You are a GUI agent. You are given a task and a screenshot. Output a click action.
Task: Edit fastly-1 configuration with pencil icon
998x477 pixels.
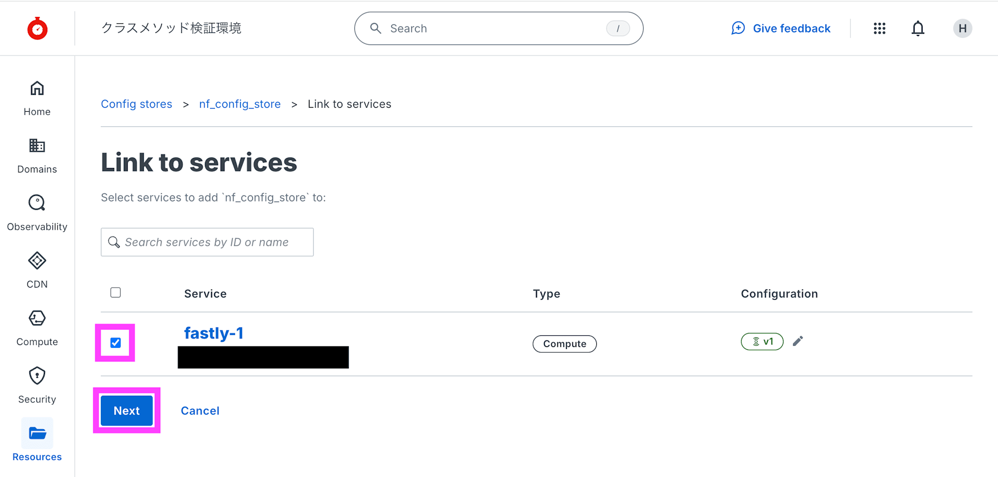click(x=798, y=341)
